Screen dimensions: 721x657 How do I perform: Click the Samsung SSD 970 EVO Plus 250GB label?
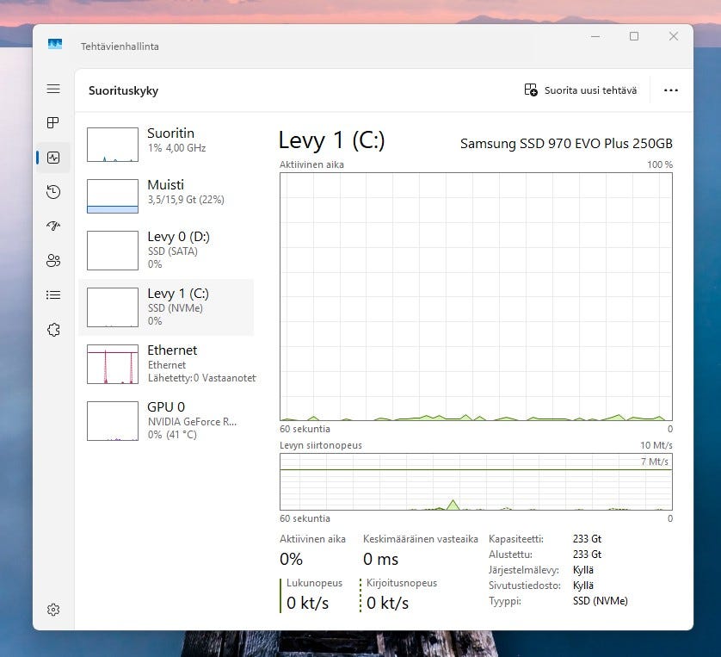[566, 144]
